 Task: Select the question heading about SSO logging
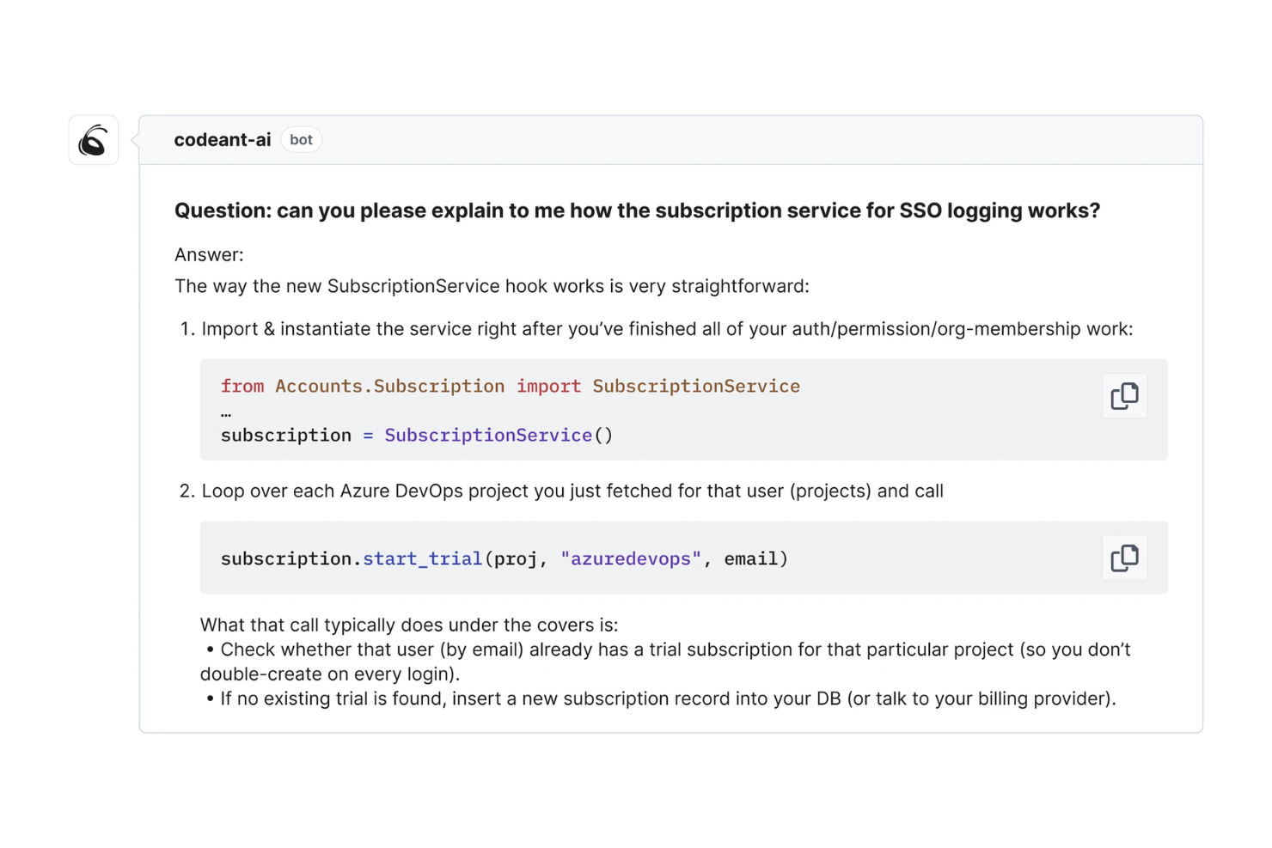(637, 210)
